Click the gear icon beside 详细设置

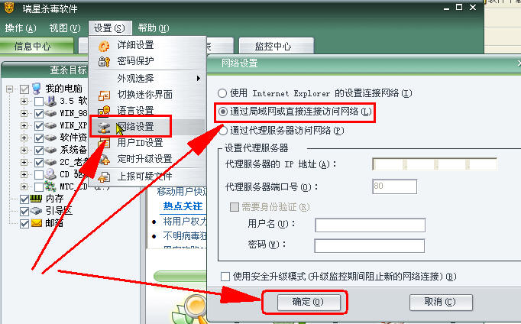tap(104, 46)
